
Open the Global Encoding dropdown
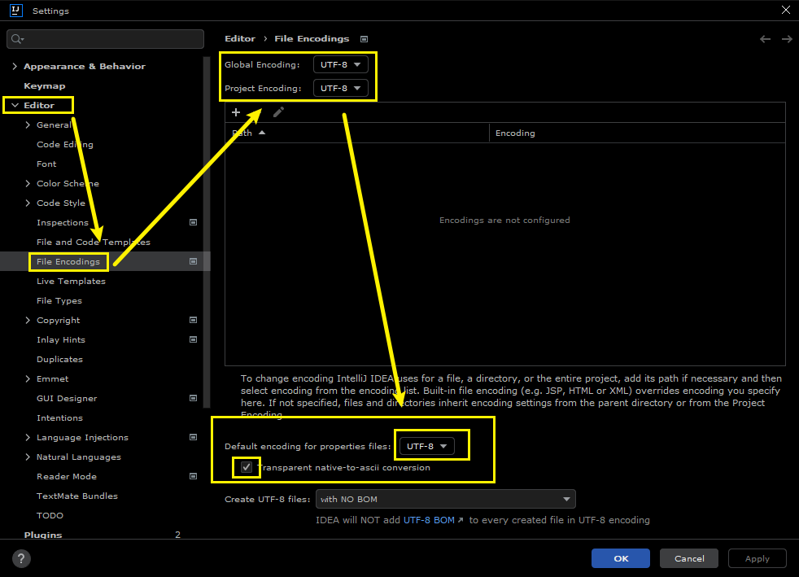click(x=340, y=65)
